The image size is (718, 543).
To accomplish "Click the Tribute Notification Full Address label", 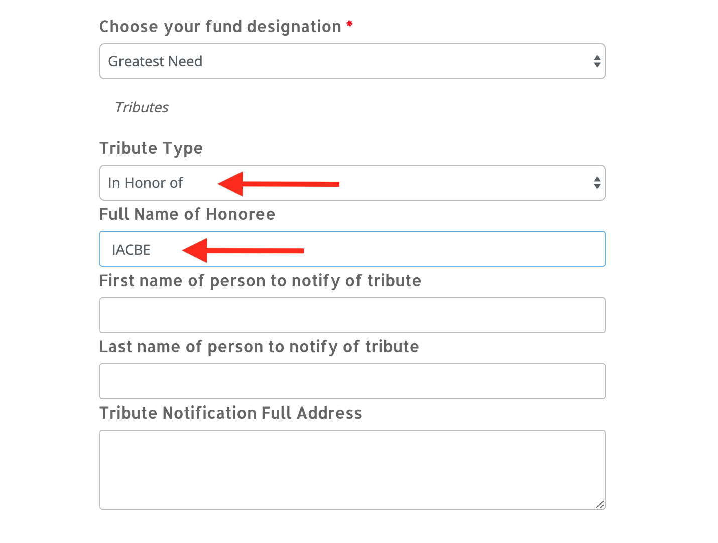I will pyautogui.click(x=230, y=413).
